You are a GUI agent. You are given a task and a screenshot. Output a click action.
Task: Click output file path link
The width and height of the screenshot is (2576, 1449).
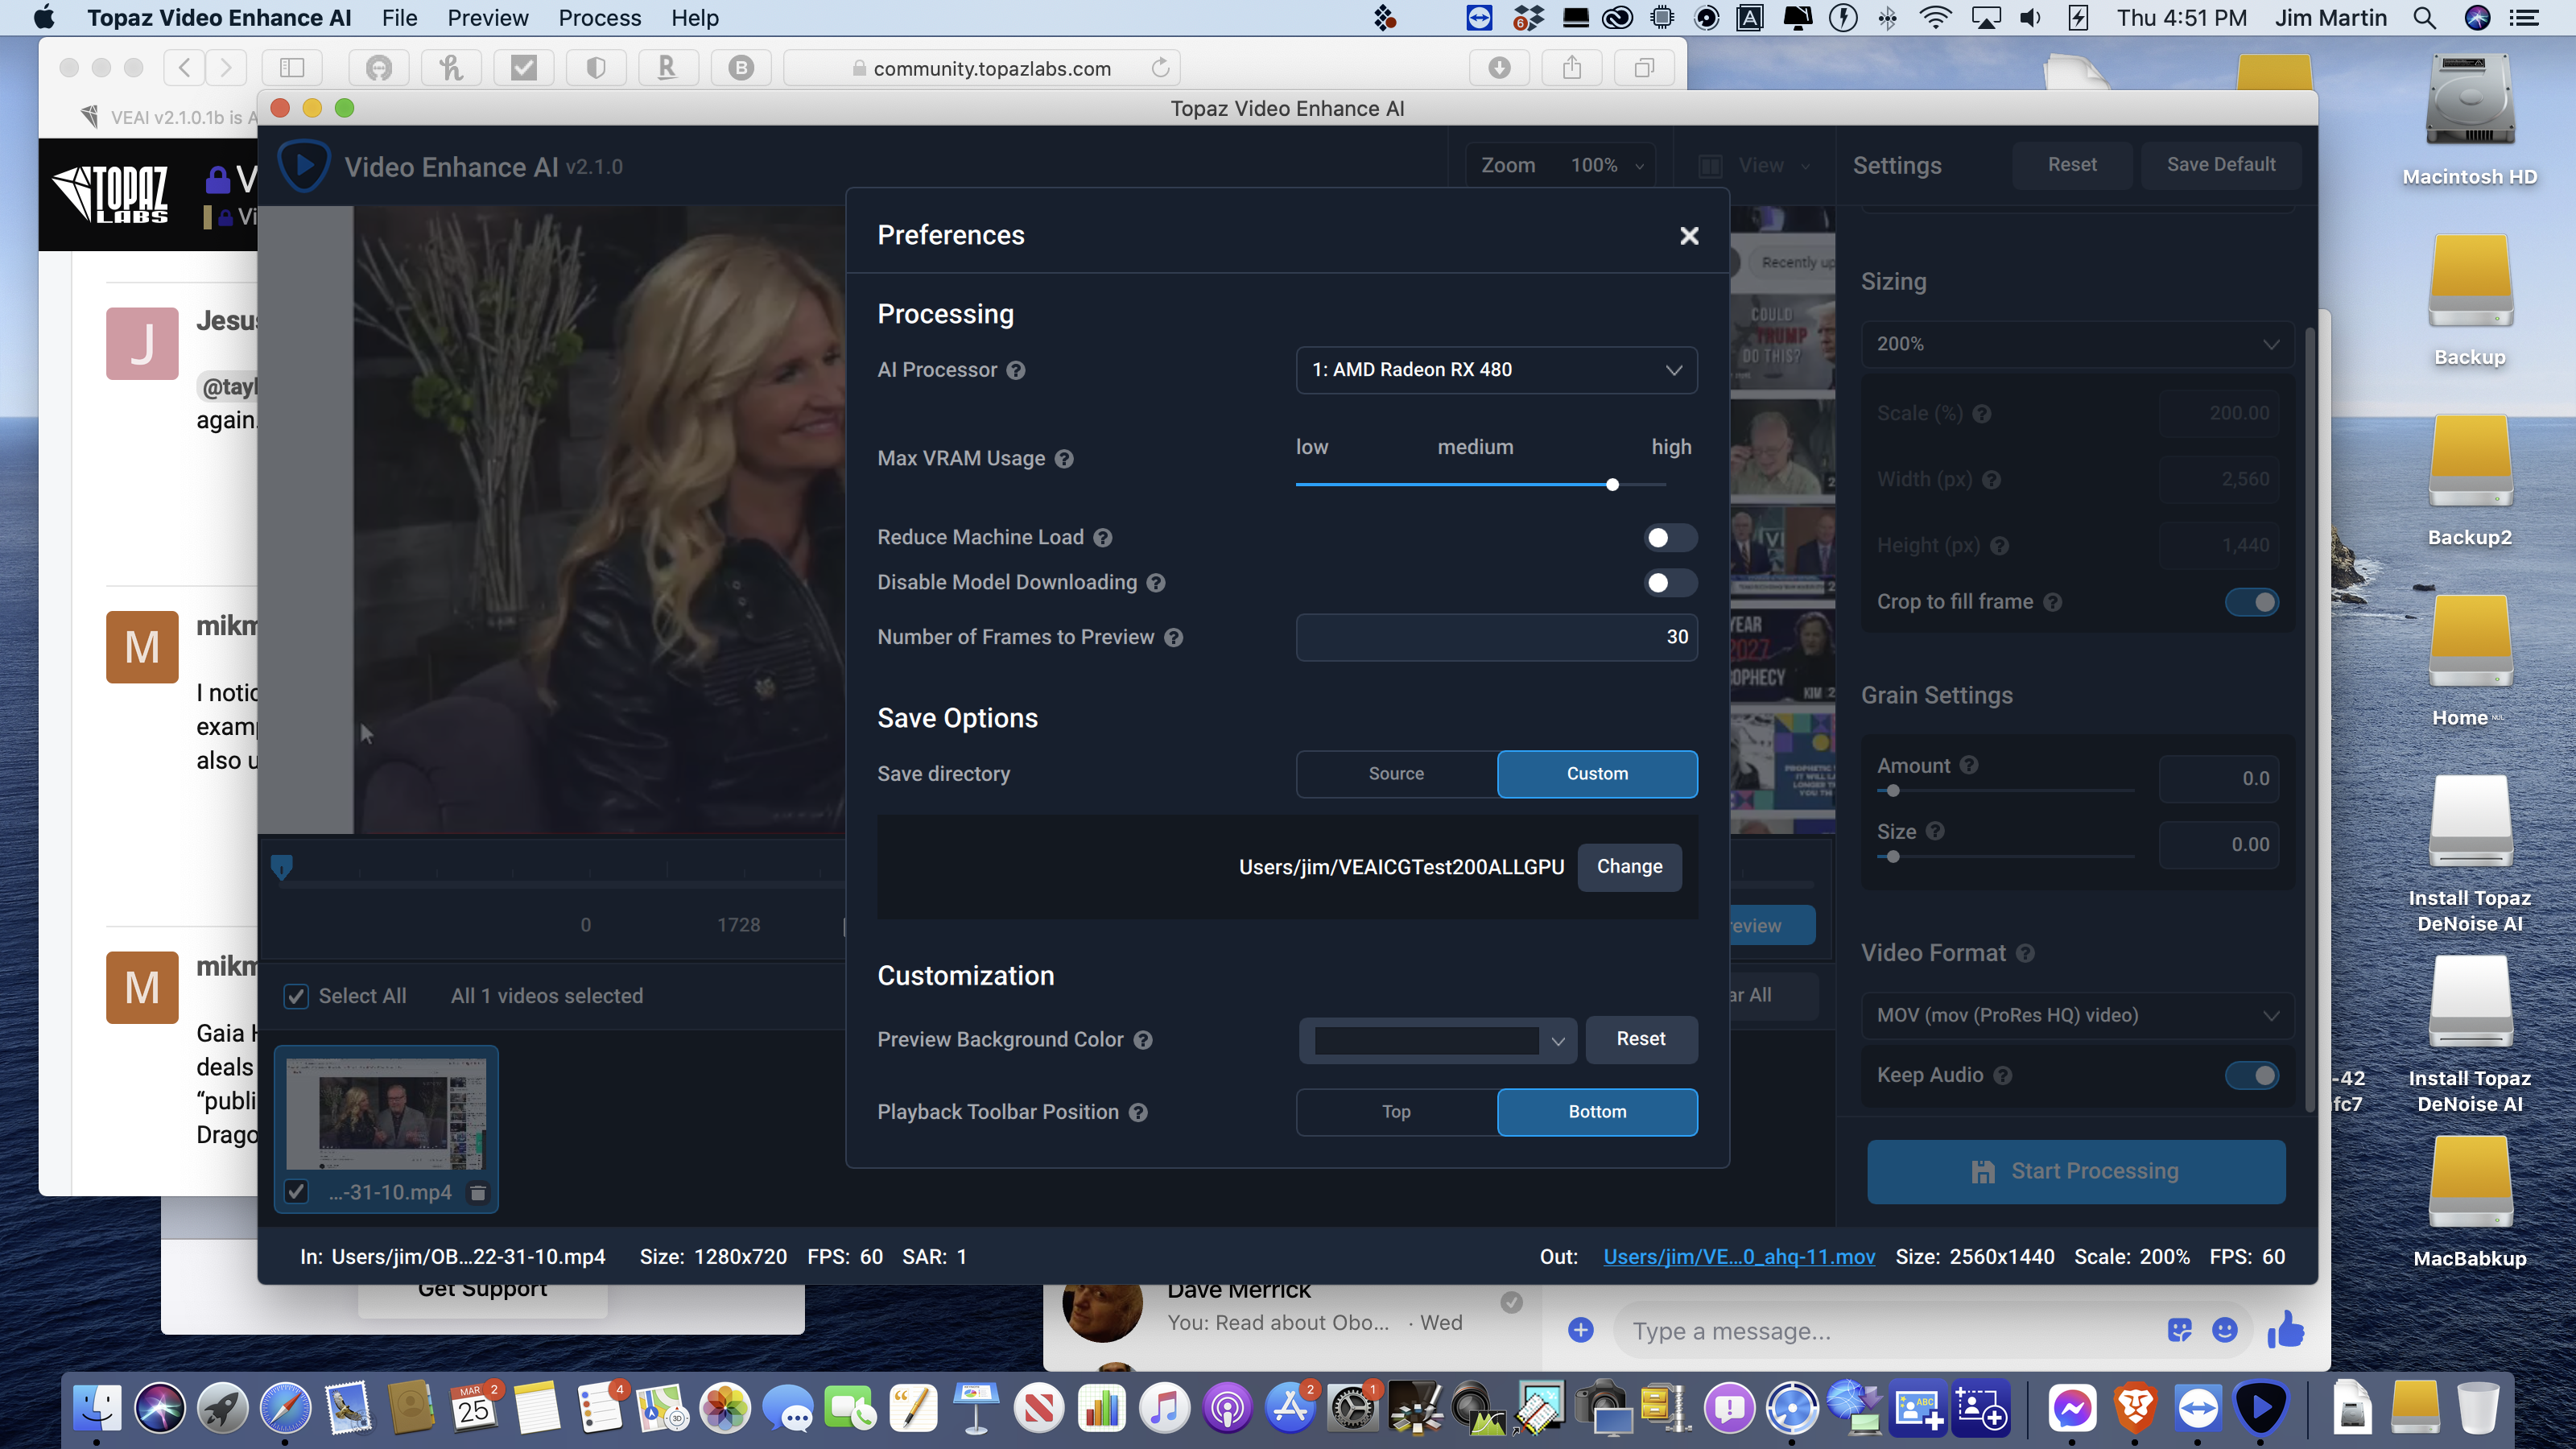1739,1257
